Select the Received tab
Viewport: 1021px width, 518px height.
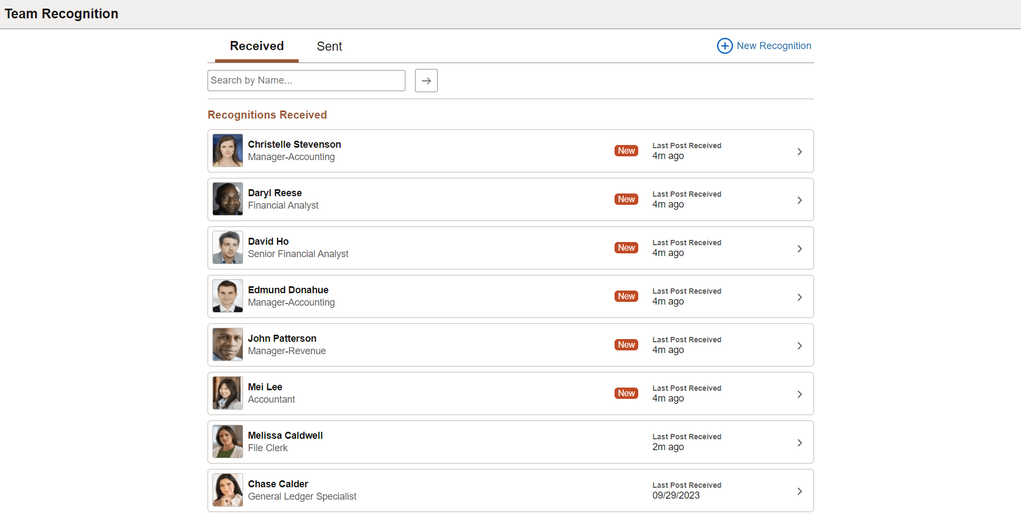[257, 46]
